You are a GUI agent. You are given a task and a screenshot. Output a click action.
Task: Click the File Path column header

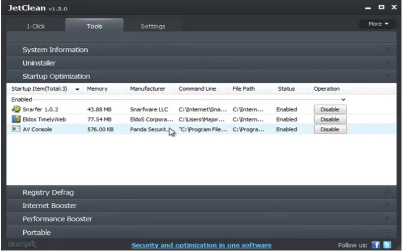tap(244, 89)
